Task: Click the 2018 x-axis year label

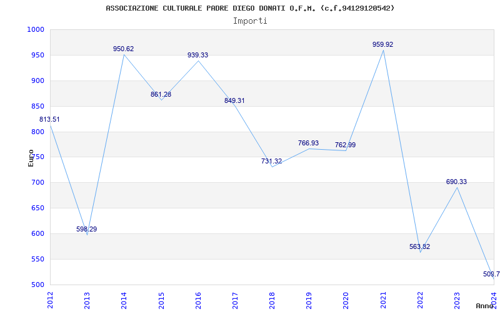Action: point(272,300)
